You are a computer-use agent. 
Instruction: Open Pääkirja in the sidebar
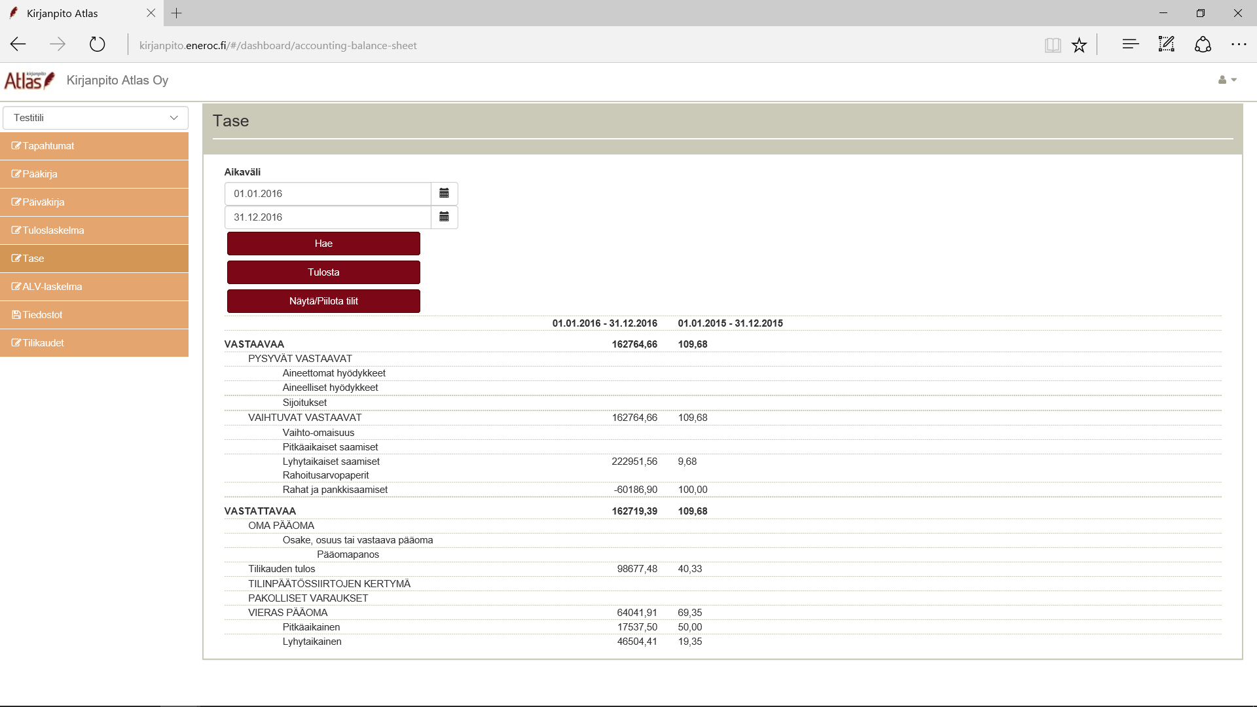point(94,174)
